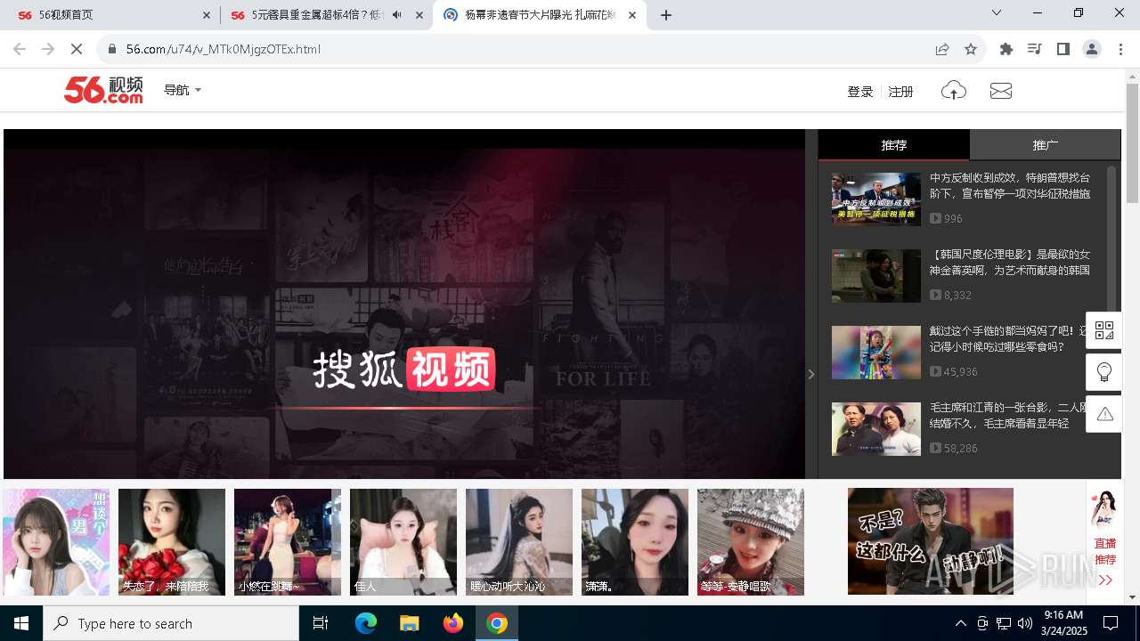Open Windows Start menu
The image size is (1140, 641).
pyautogui.click(x=21, y=623)
